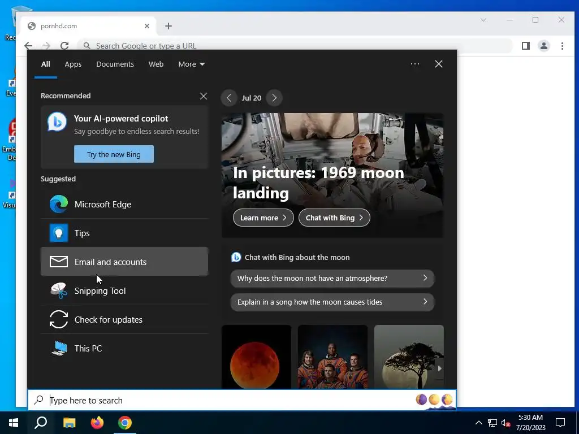Screen dimensions: 579x434
Task: Open Check for updates suggestion
Action: 124,319
